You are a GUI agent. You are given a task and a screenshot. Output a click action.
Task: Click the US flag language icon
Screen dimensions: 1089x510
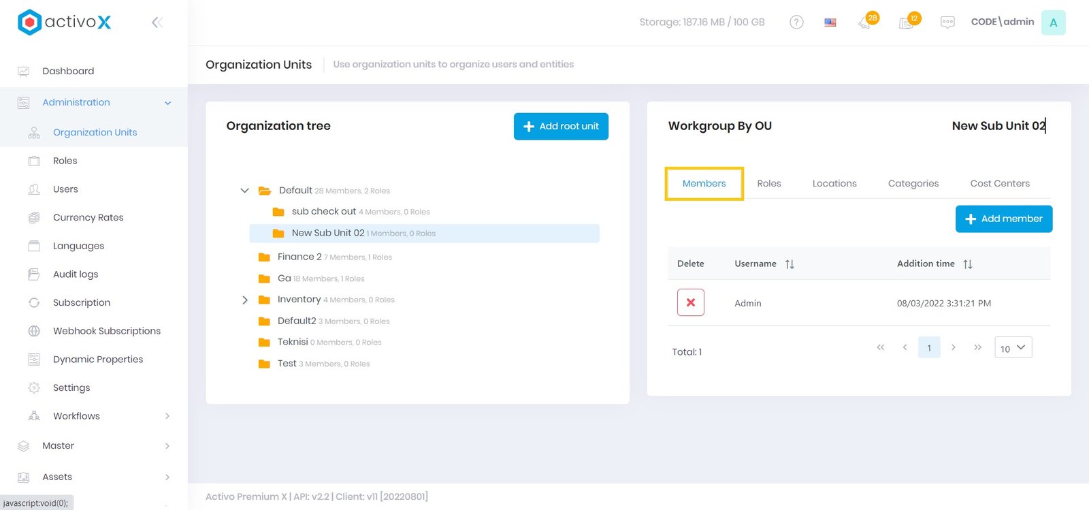pyautogui.click(x=830, y=22)
